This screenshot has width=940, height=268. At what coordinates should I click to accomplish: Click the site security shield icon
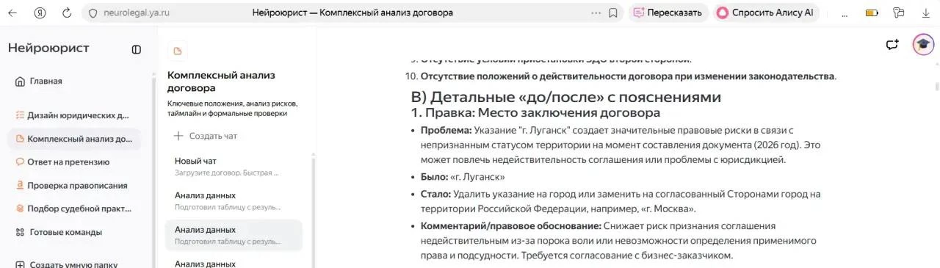point(93,12)
